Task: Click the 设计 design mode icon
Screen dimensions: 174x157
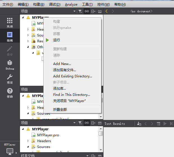Action: (10, 51)
